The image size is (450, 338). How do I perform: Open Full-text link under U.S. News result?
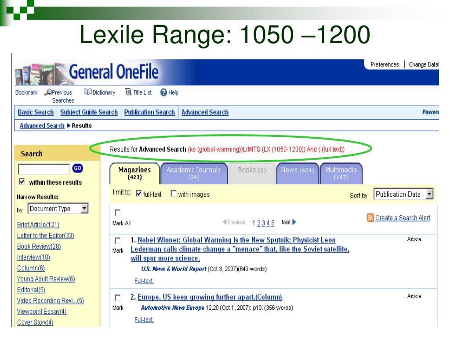[144, 281]
